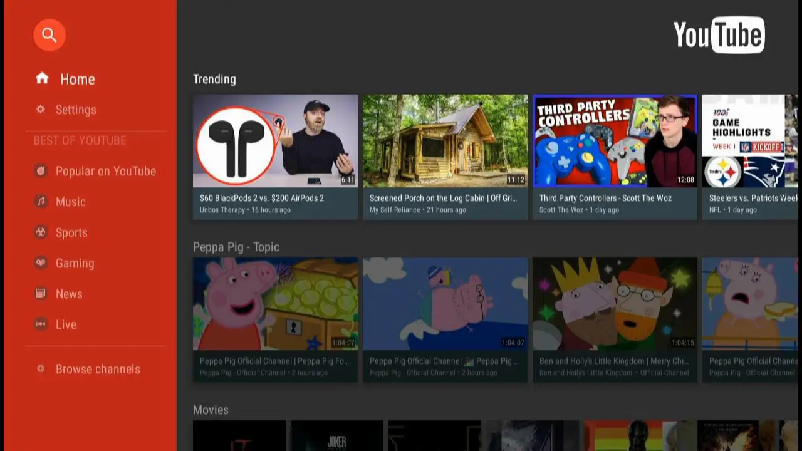Select News in the sidebar
This screenshot has height=451, width=802.
coord(69,294)
